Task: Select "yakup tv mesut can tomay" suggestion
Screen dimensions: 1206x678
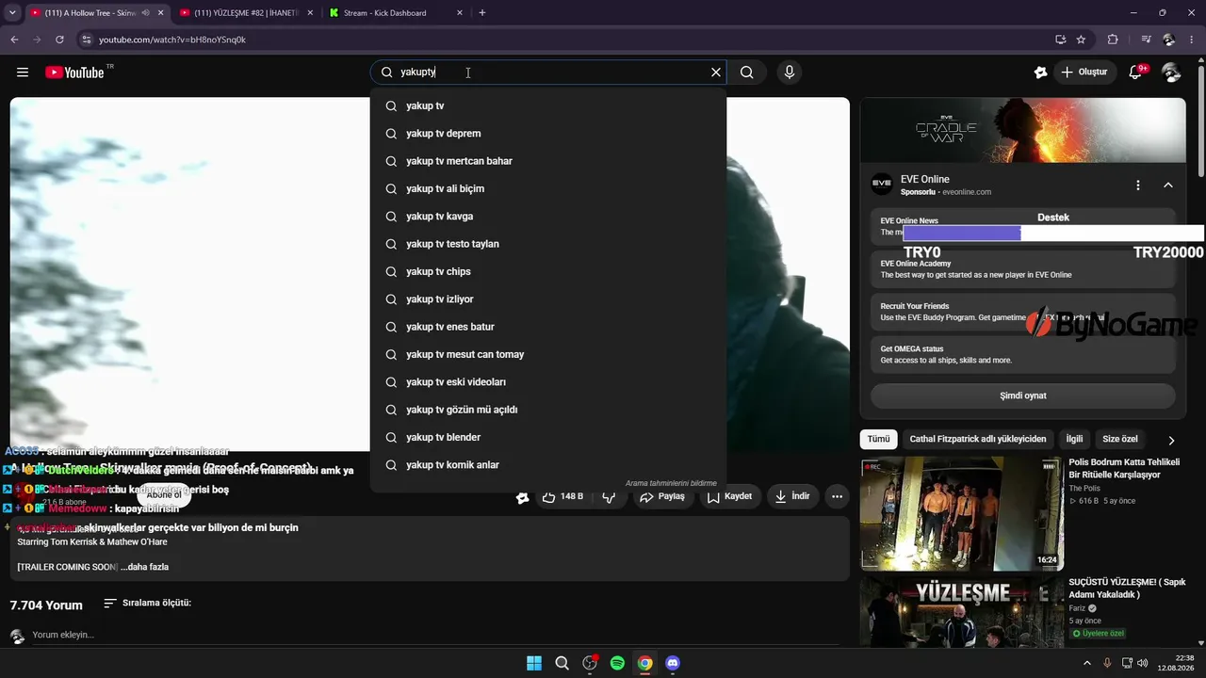Action: [x=548, y=354]
